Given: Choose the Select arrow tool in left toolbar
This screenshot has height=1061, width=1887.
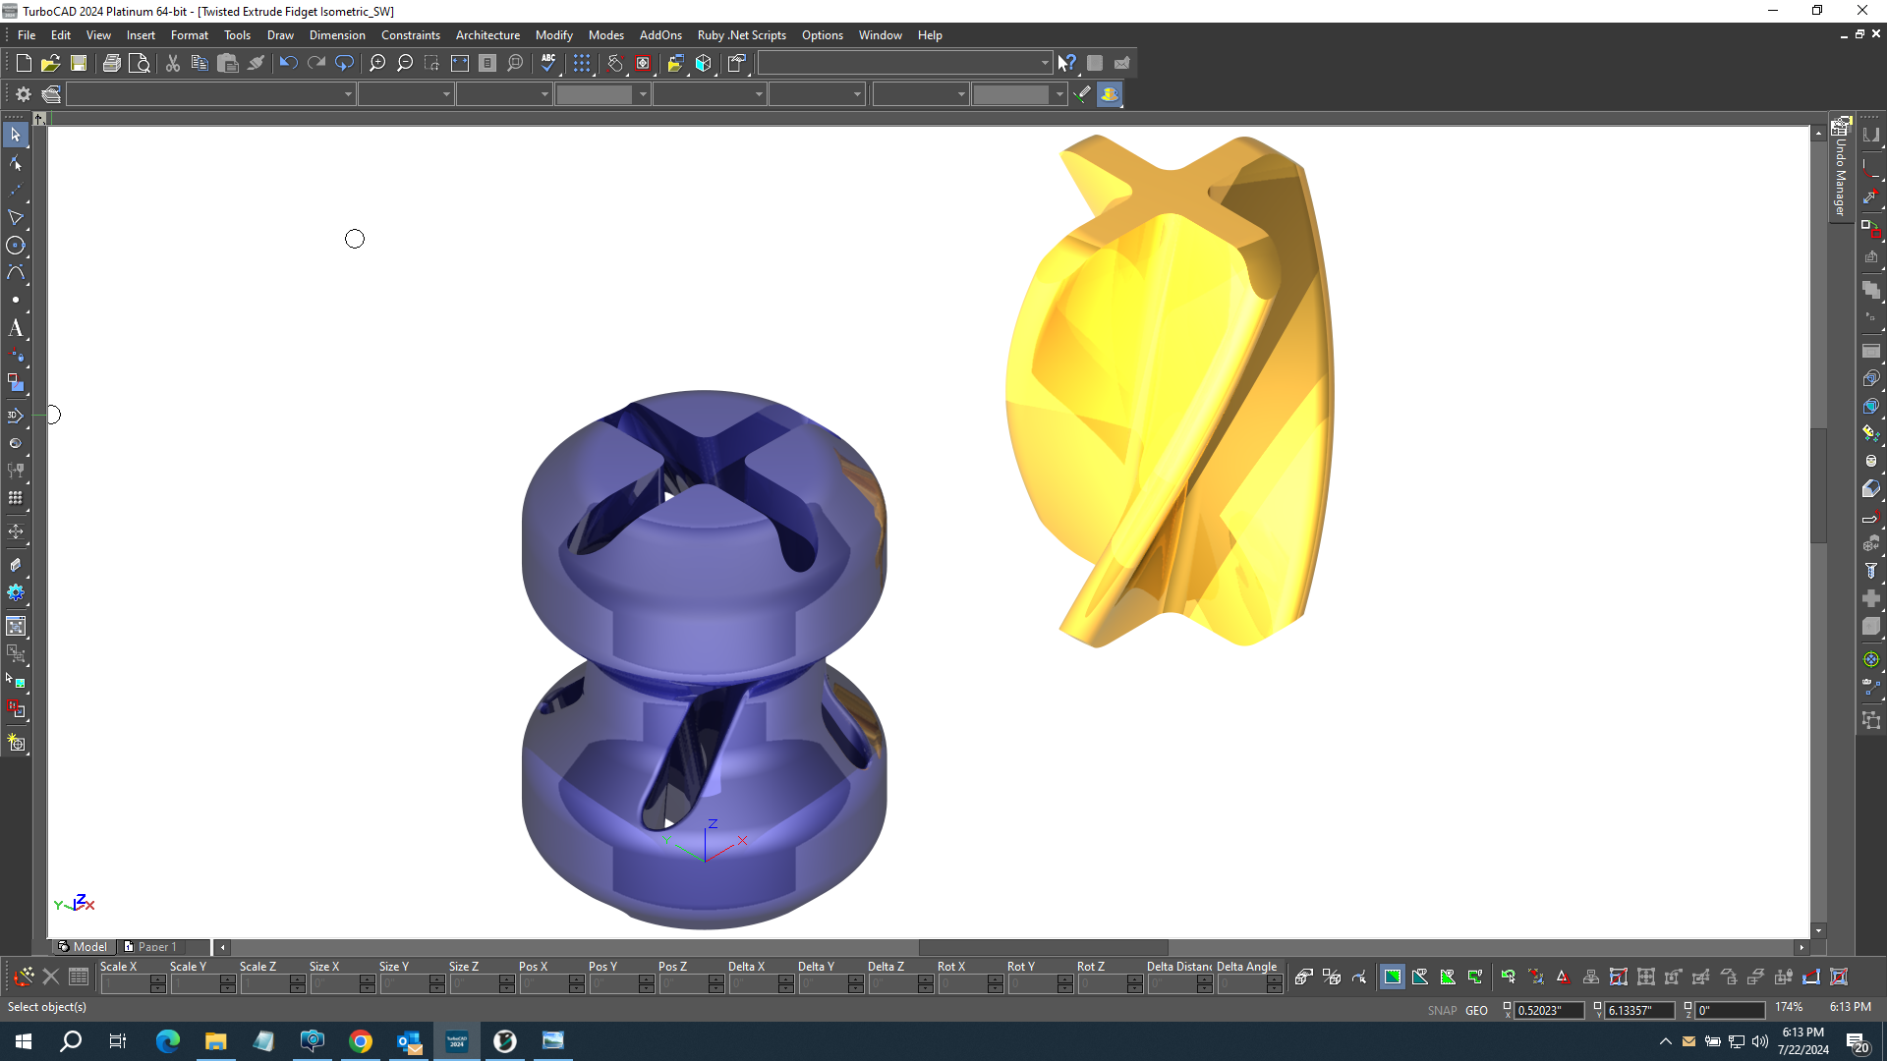Looking at the screenshot, I should 16,135.
